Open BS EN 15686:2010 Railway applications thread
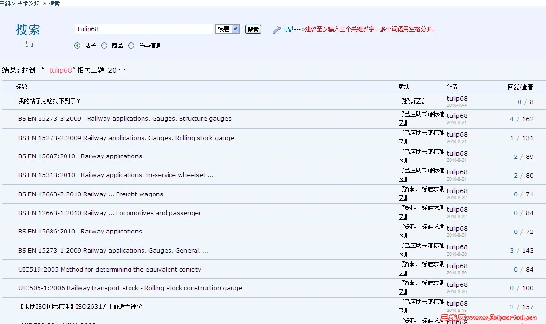Viewport: 546px width, 324px height. [80, 232]
